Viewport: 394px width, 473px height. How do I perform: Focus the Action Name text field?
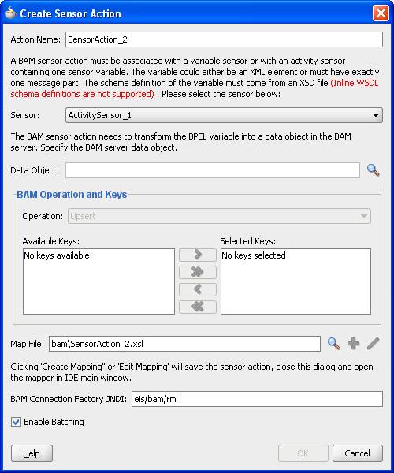224,39
